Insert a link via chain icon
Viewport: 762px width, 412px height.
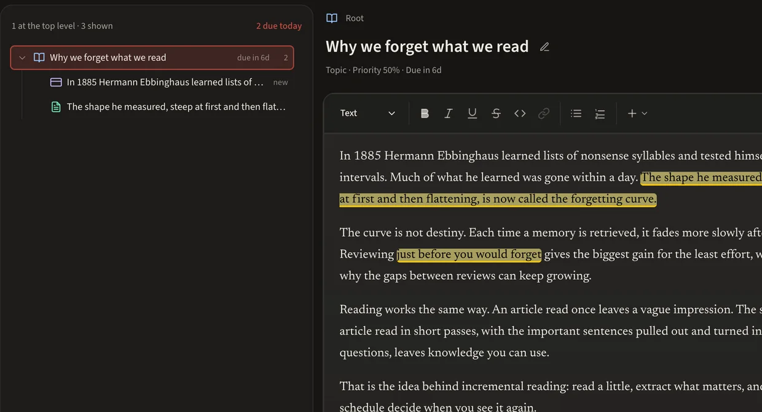click(x=544, y=113)
